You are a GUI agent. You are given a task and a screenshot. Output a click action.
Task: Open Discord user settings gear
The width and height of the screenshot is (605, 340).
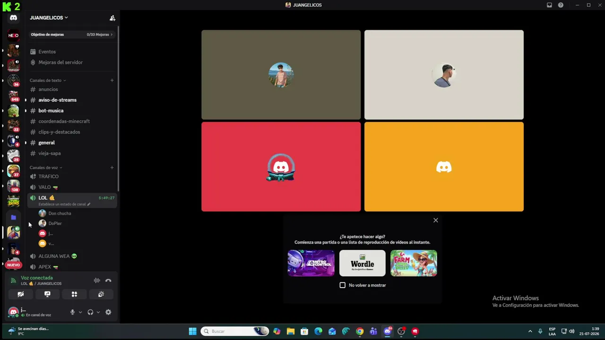pos(108,312)
